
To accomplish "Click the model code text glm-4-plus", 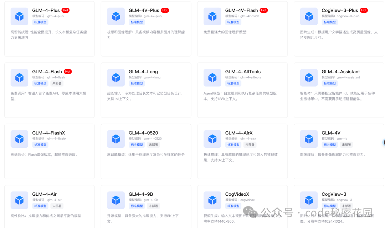I will (56, 16).
